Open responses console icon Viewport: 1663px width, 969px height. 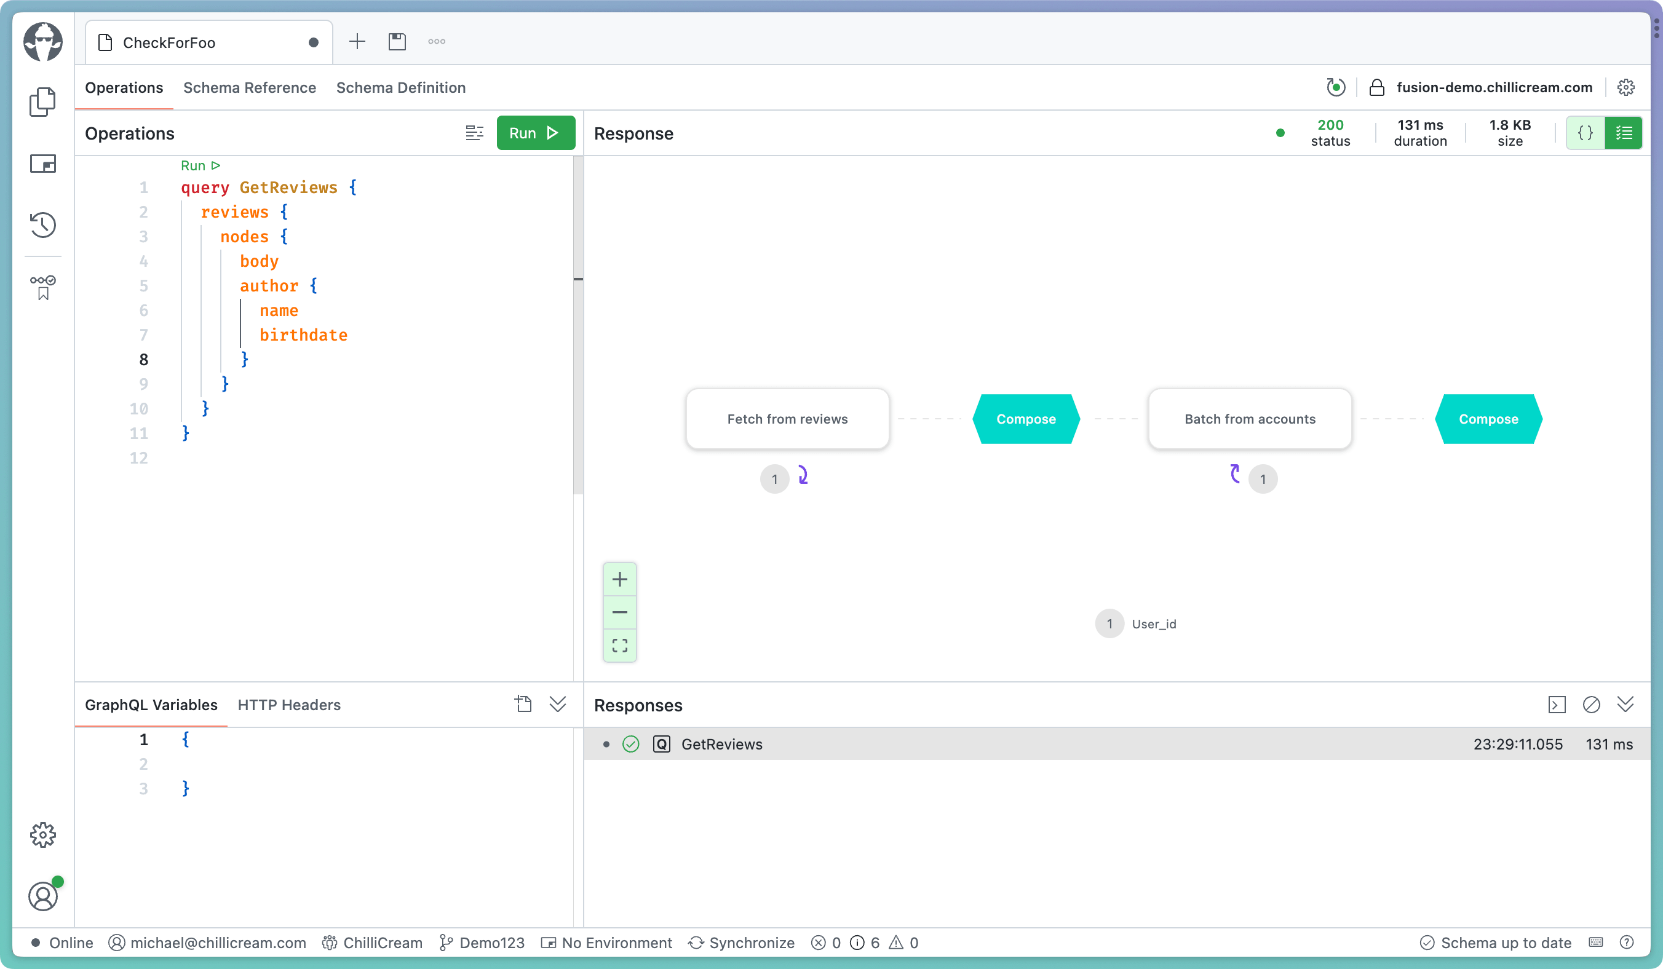point(1557,705)
